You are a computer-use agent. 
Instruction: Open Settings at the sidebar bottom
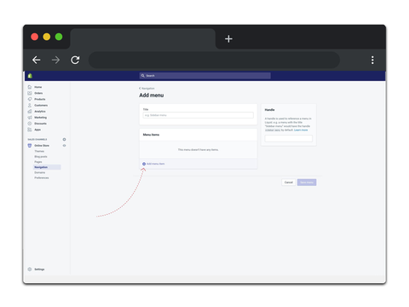[39, 269]
